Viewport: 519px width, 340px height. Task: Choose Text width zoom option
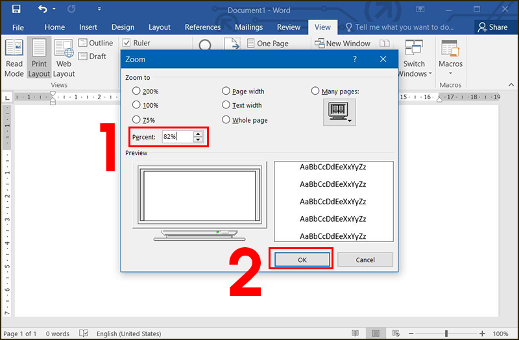pyautogui.click(x=226, y=105)
